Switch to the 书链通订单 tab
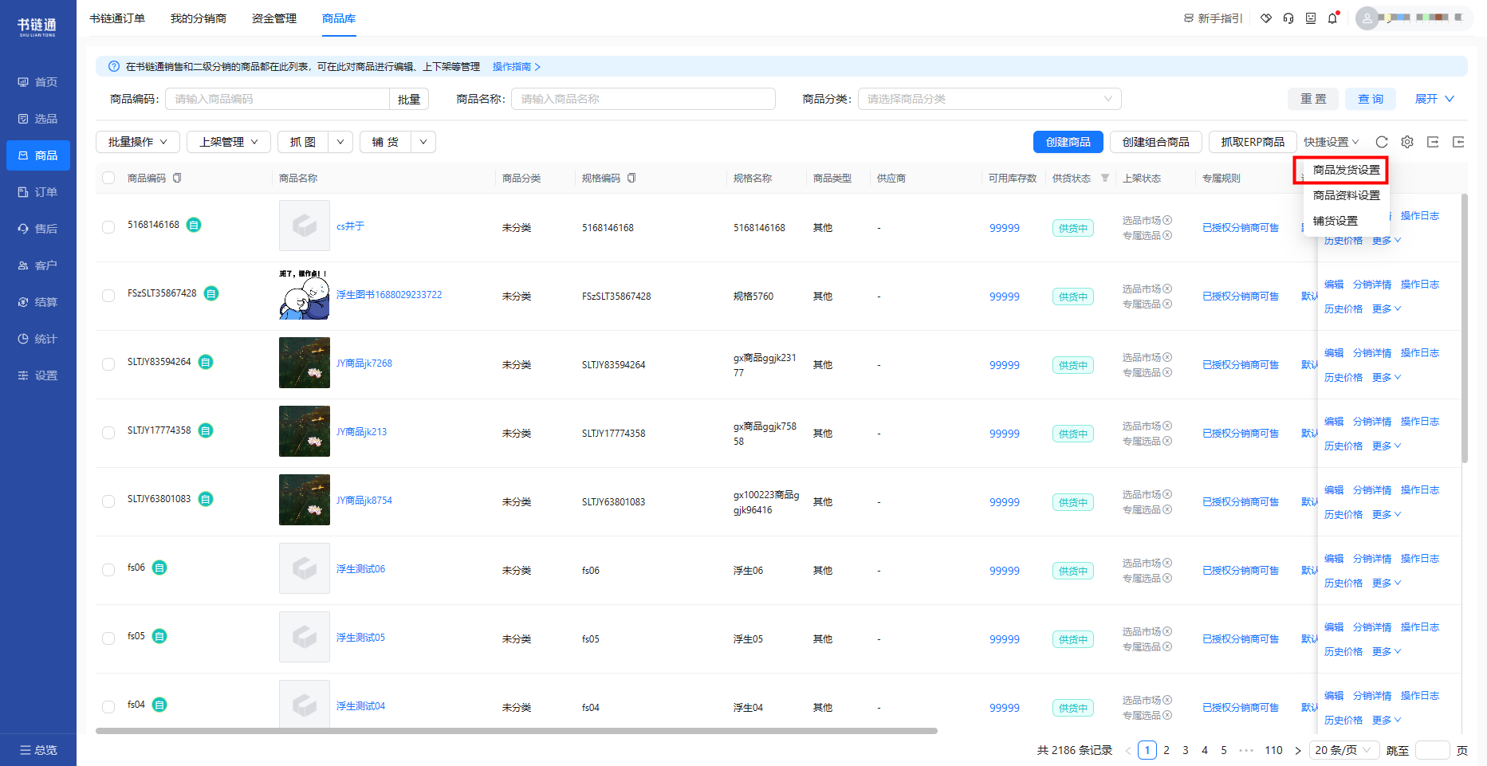This screenshot has width=1487, height=766. pyautogui.click(x=117, y=18)
